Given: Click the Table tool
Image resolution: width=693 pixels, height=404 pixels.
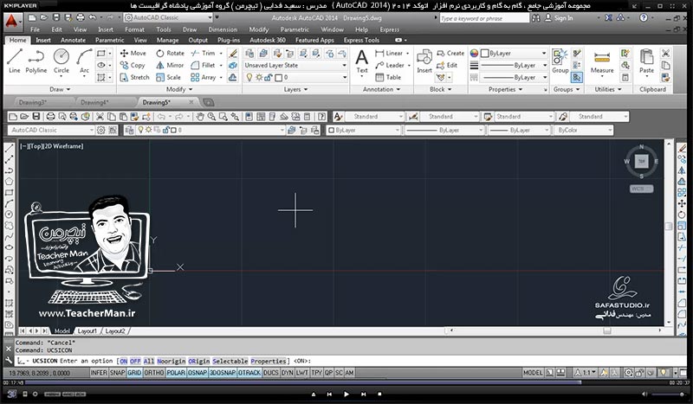Looking at the screenshot, I should [x=388, y=77].
